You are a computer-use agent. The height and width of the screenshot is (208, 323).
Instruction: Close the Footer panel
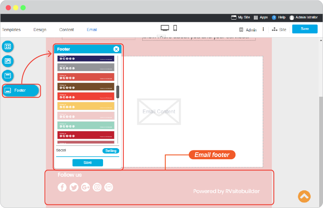[116, 49]
